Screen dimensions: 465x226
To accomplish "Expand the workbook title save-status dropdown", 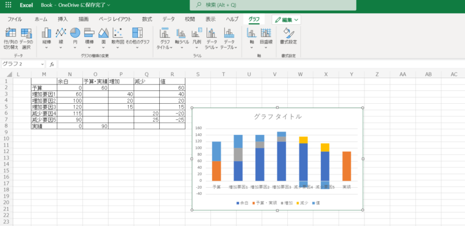I will coord(108,5).
